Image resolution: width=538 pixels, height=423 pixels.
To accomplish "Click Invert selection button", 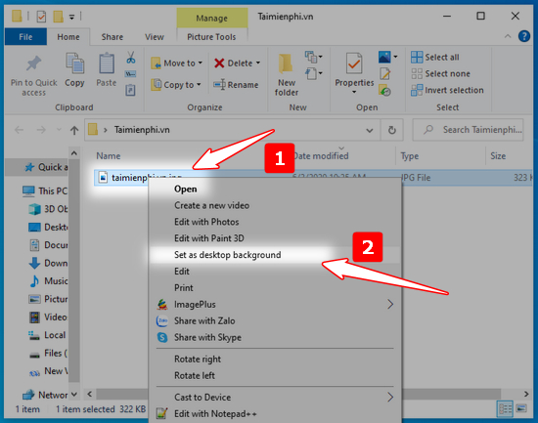I will click(x=447, y=90).
